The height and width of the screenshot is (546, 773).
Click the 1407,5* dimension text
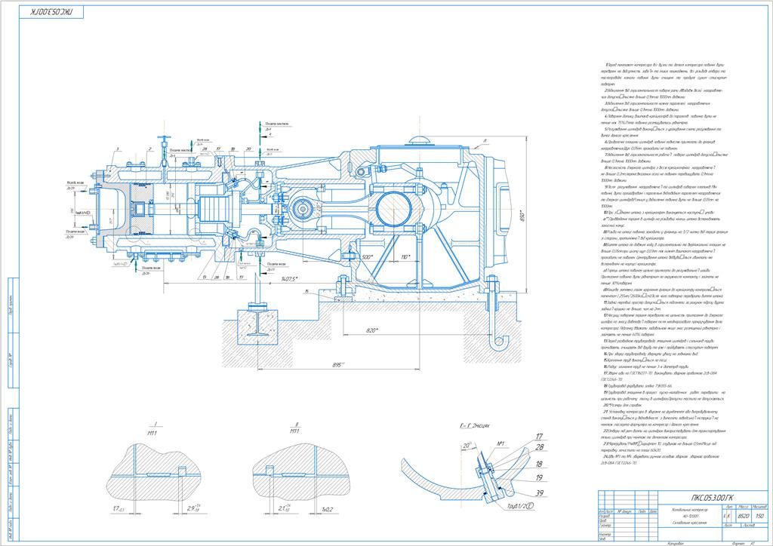click(291, 279)
